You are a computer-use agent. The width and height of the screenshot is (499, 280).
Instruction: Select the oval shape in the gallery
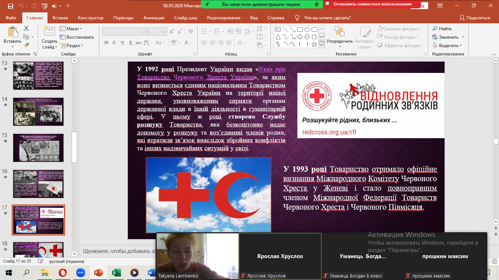307,30
